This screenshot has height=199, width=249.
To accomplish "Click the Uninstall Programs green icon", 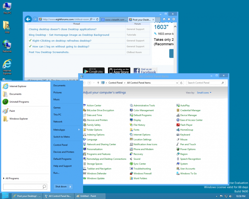I will click(x=5, y=102).
